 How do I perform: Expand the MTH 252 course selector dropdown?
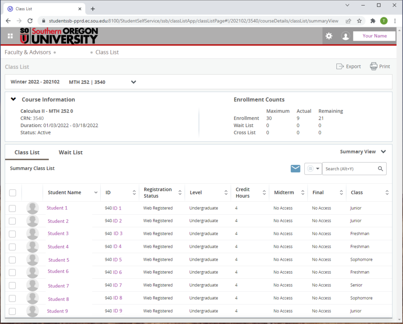click(133, 82)
